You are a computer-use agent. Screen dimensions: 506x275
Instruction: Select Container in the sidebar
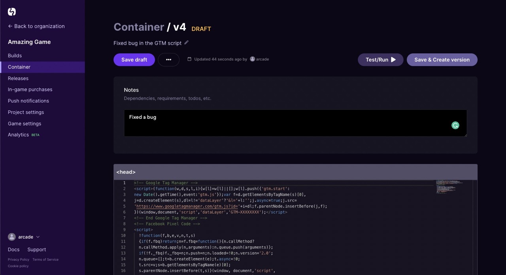coord(42,67)
